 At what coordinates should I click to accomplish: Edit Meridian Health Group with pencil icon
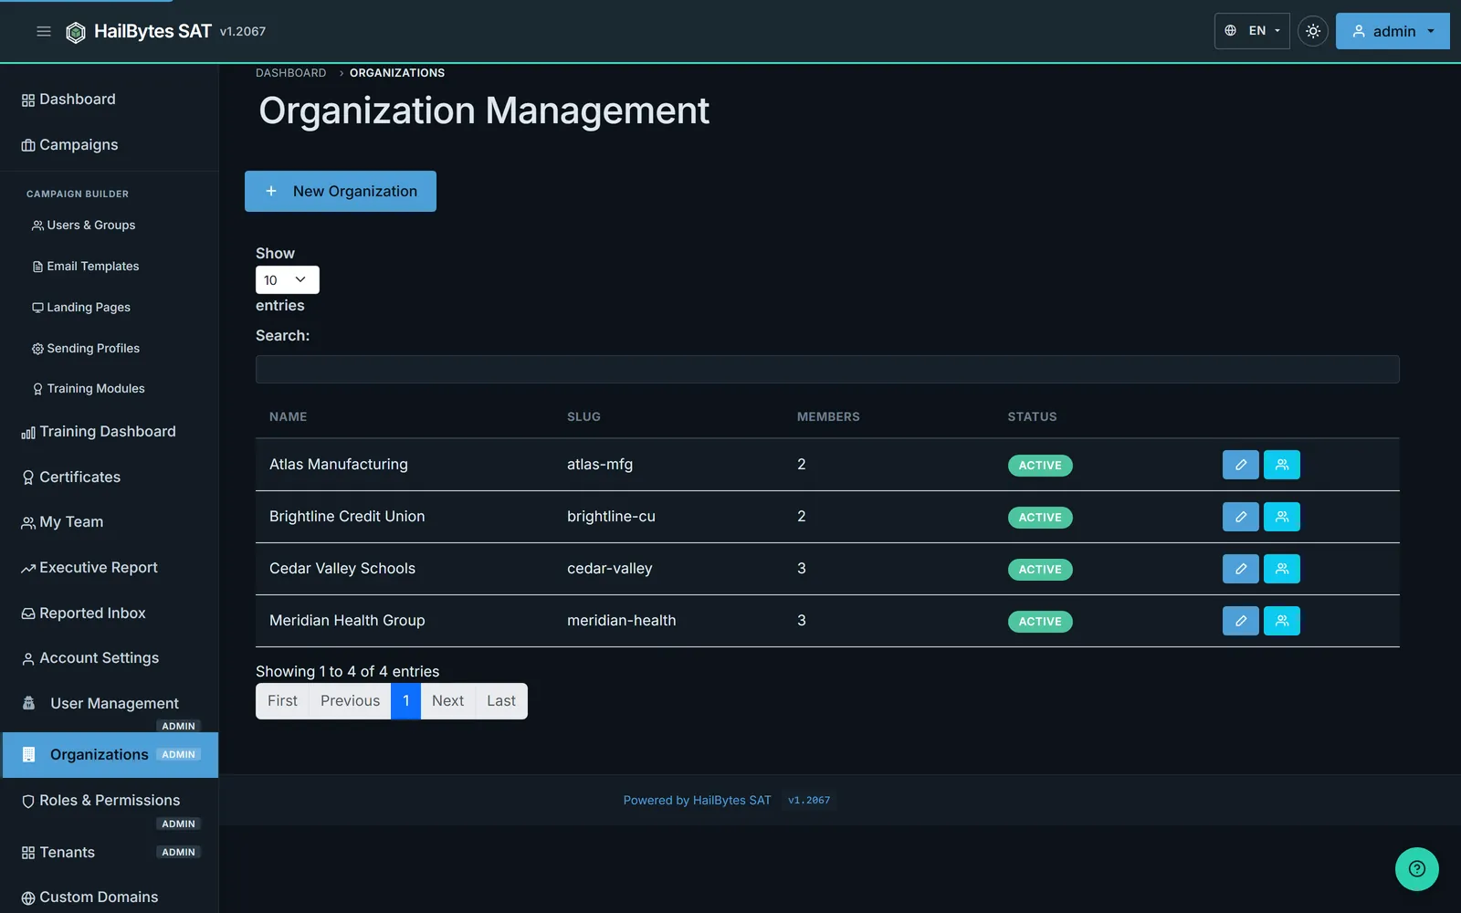pos(1240,621)
